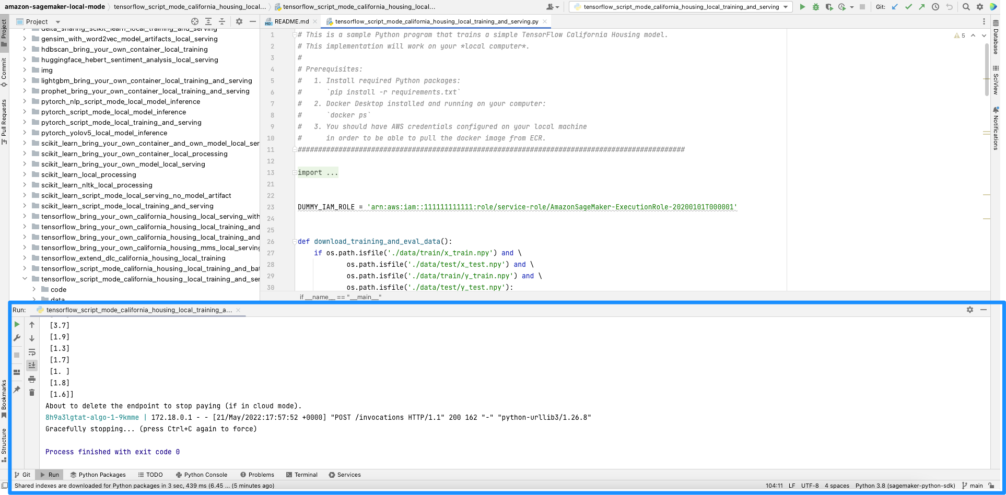Open the Commit tool window
1006x495 pixels.
(x=4, y=72)
